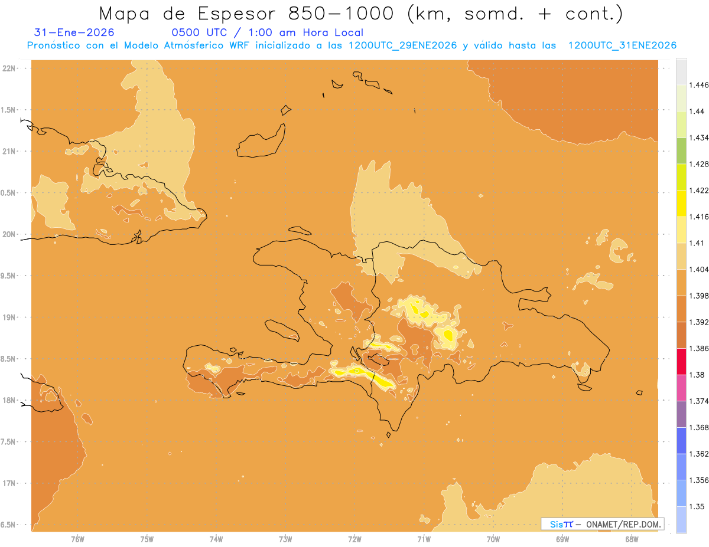Click the longitude label '70W'
Viewport: 709px width, 547px height.
point(493,540)
